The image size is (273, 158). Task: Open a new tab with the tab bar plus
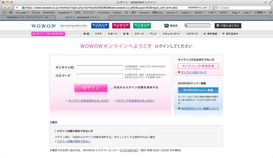click(x=270, y=17)
